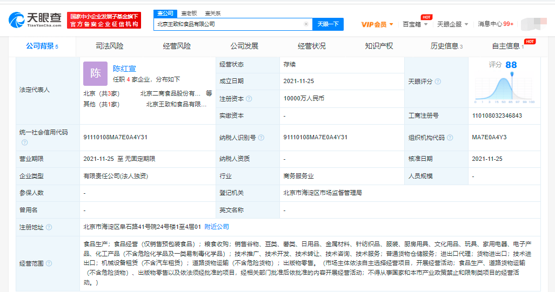Switch to 公司背景 tab

(42, 46)
